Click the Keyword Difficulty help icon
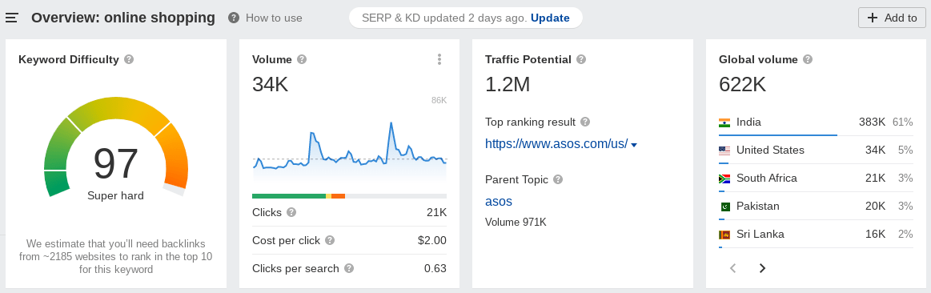 (129, 59)
